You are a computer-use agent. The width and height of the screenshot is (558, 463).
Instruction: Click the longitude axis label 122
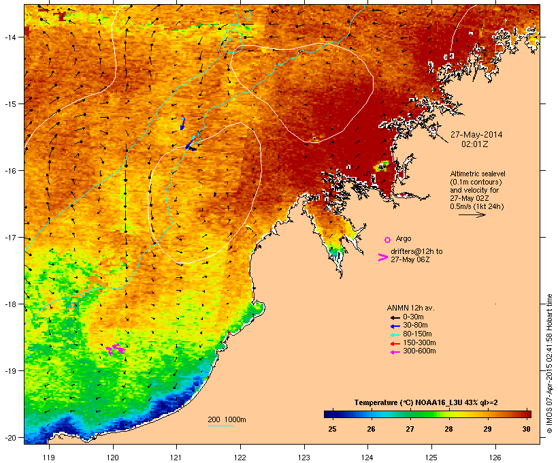(240, 457)
